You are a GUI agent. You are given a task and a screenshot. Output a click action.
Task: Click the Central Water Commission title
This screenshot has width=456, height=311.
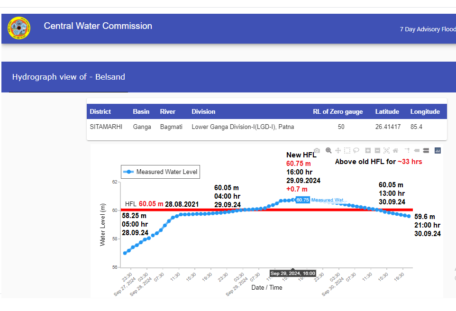(98, 26)
